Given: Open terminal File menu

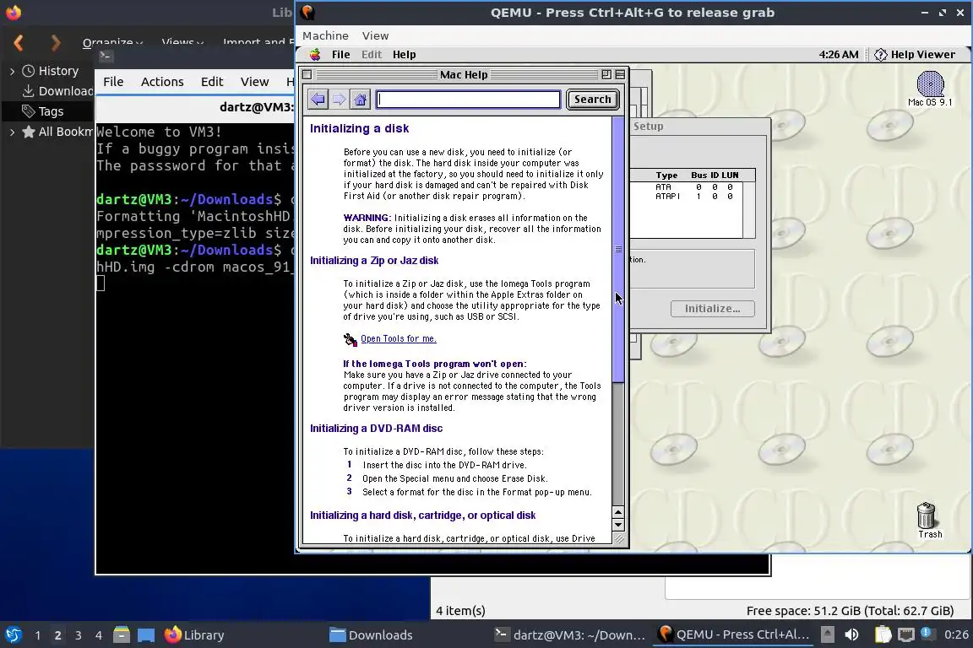Looking at the screenshot, I should pyautogui.click(x=113, y=82).
